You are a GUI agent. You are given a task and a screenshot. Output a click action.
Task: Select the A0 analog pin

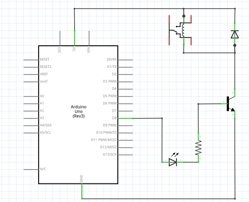tap(31, 96)
